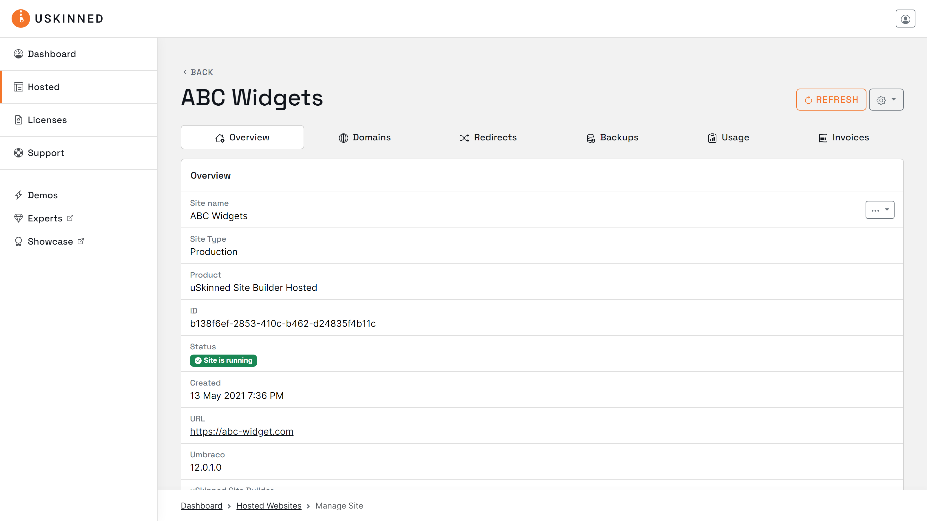Click the USKINNED logo icon

point(21,18)
